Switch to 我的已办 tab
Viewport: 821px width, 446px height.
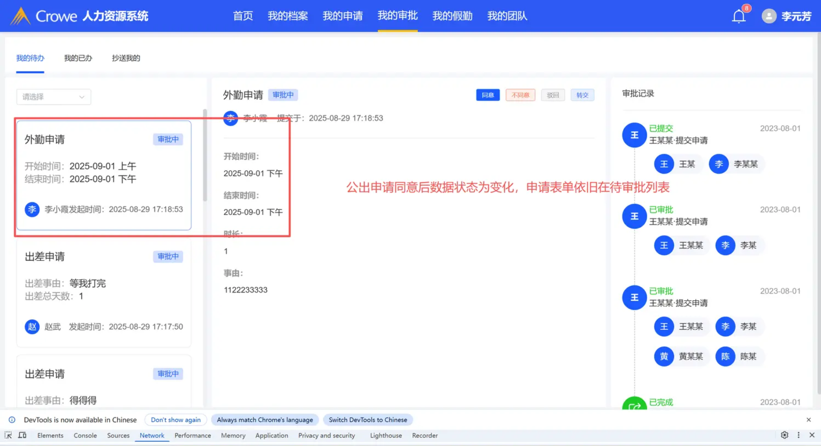coord(78,58)
